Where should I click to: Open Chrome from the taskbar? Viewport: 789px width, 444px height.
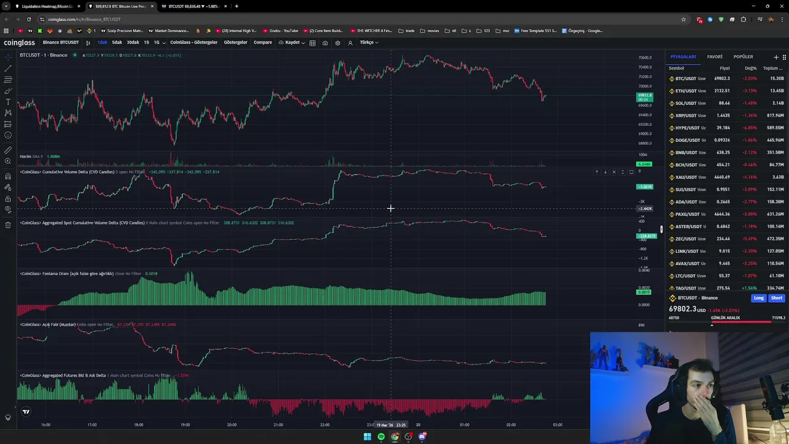(394, 437)
